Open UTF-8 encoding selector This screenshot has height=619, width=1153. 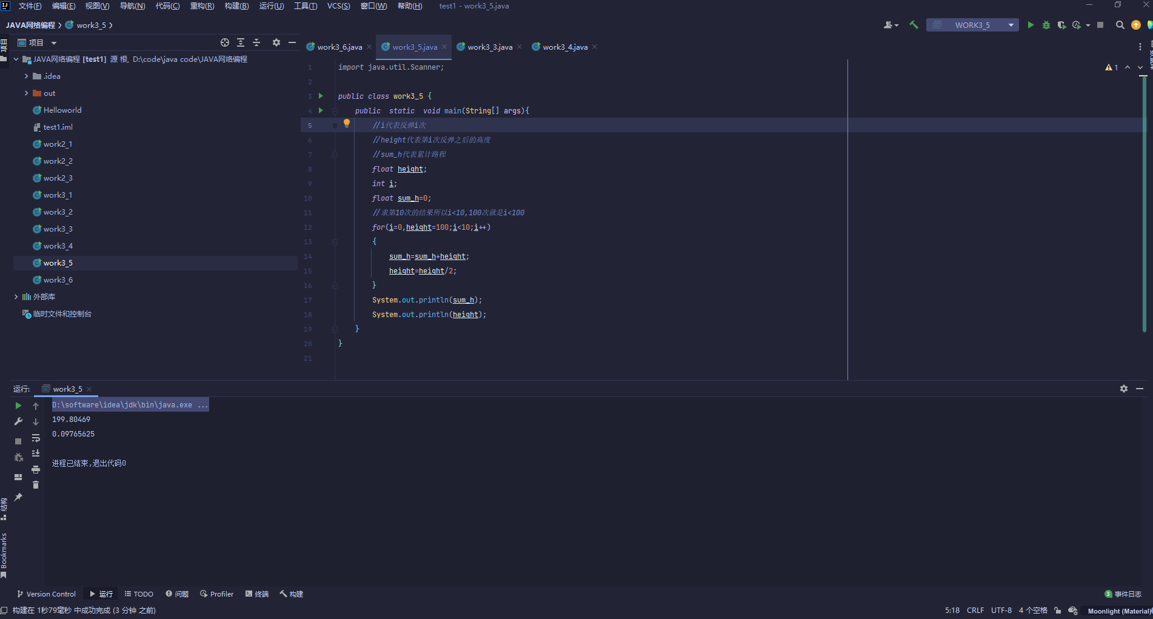(1001, 611)
